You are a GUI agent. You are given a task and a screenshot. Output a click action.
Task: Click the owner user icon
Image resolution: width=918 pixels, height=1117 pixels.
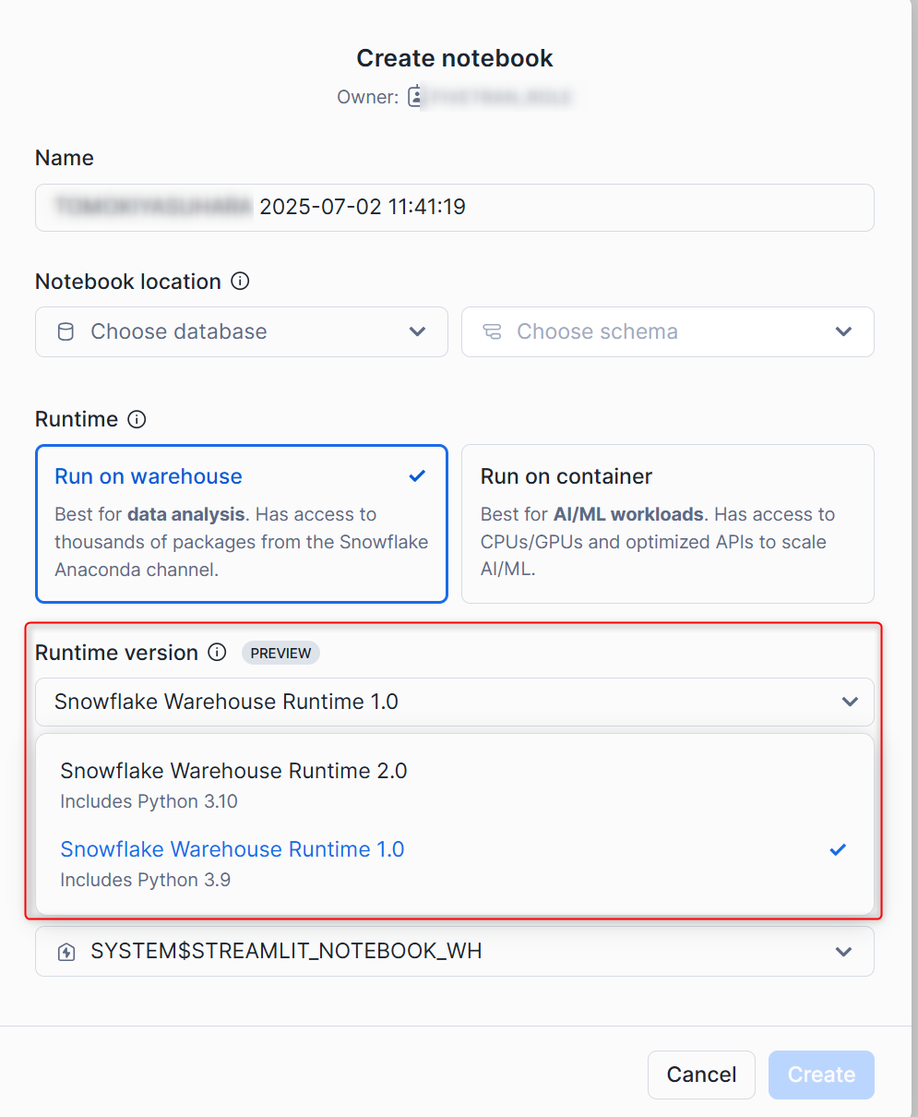(x=416, y=97)
